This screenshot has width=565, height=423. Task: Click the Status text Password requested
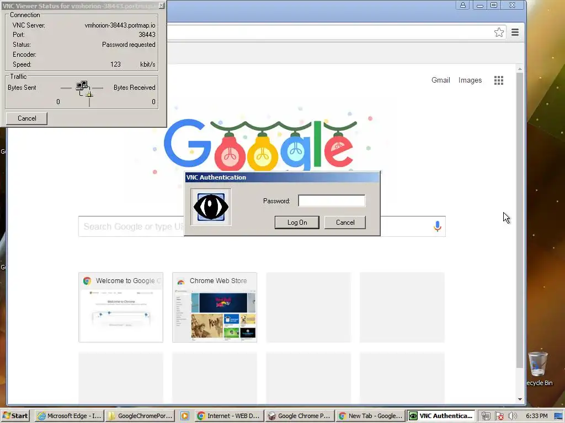click(x=129, y=45)
